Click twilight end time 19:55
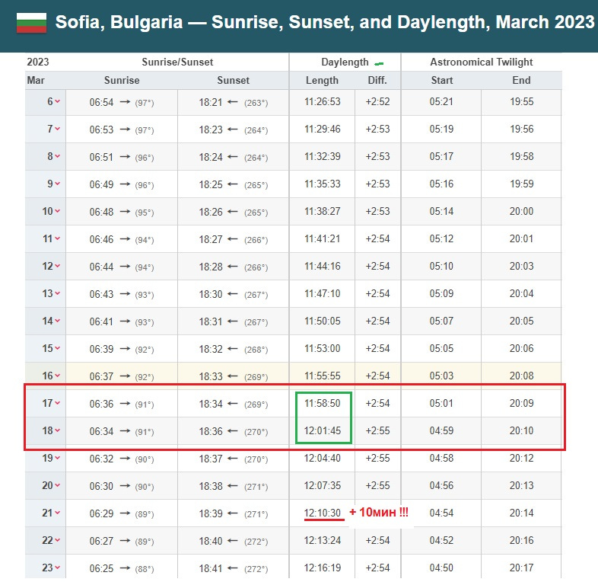The image size is (598, 582). (x=521, y=101)
